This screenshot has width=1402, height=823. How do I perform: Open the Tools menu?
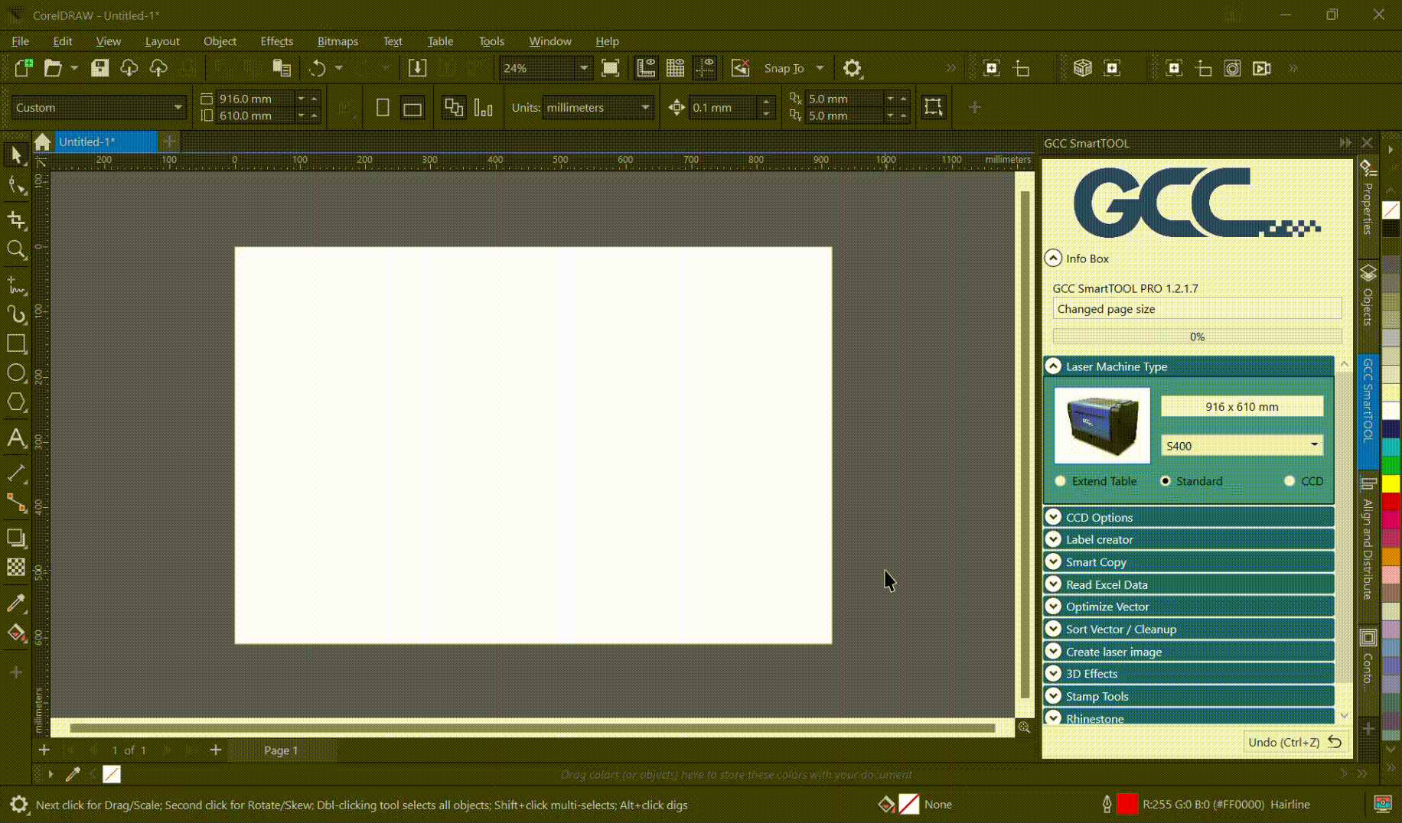pos(491,41)
